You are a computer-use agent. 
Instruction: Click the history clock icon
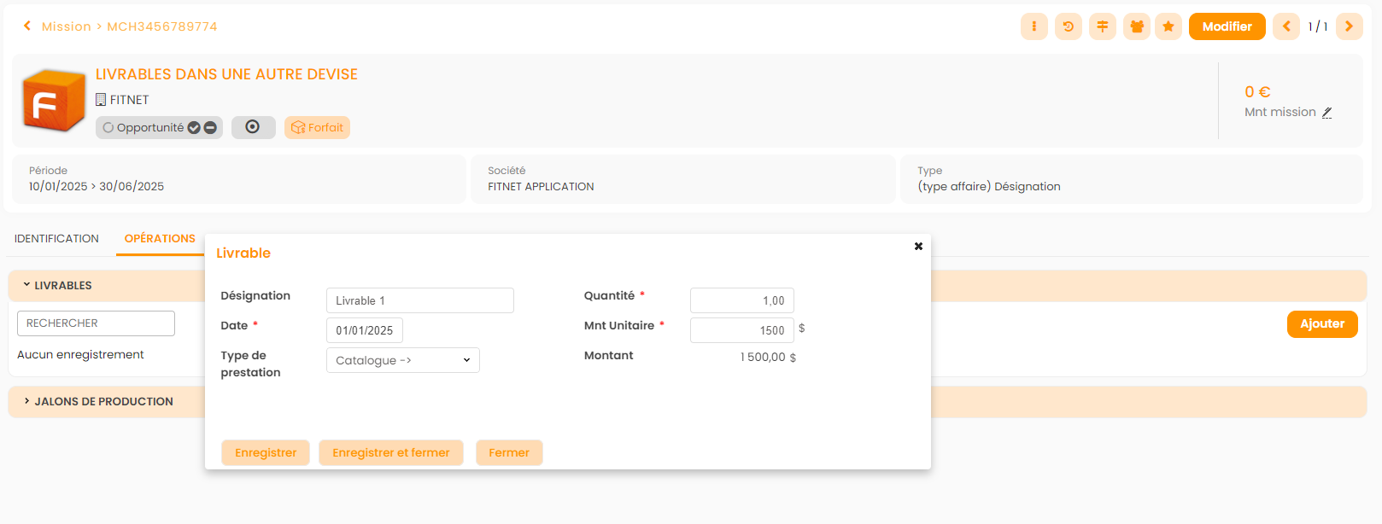click(x=1068, y=26)
